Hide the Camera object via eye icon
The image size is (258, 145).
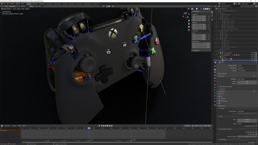254,59
